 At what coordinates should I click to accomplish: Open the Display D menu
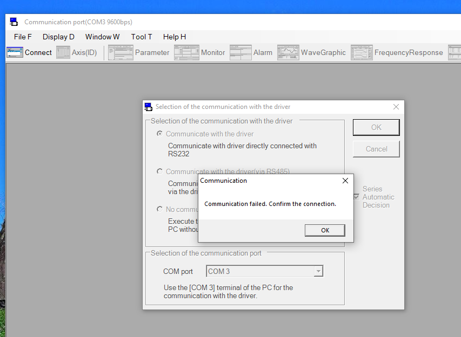click(x=58, y=37)
